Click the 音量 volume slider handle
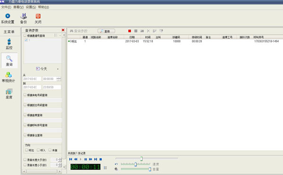This screenshot has width=283, height=175. point(150,169)
